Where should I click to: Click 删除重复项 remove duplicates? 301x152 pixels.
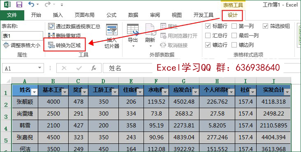tap(64, 36)
